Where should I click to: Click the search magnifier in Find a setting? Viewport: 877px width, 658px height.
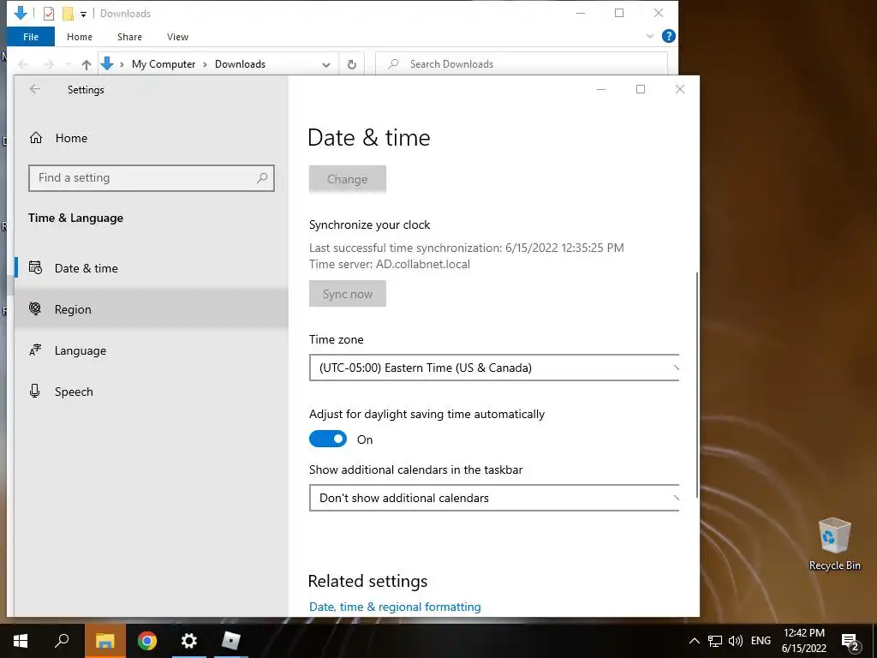(262, 178)
